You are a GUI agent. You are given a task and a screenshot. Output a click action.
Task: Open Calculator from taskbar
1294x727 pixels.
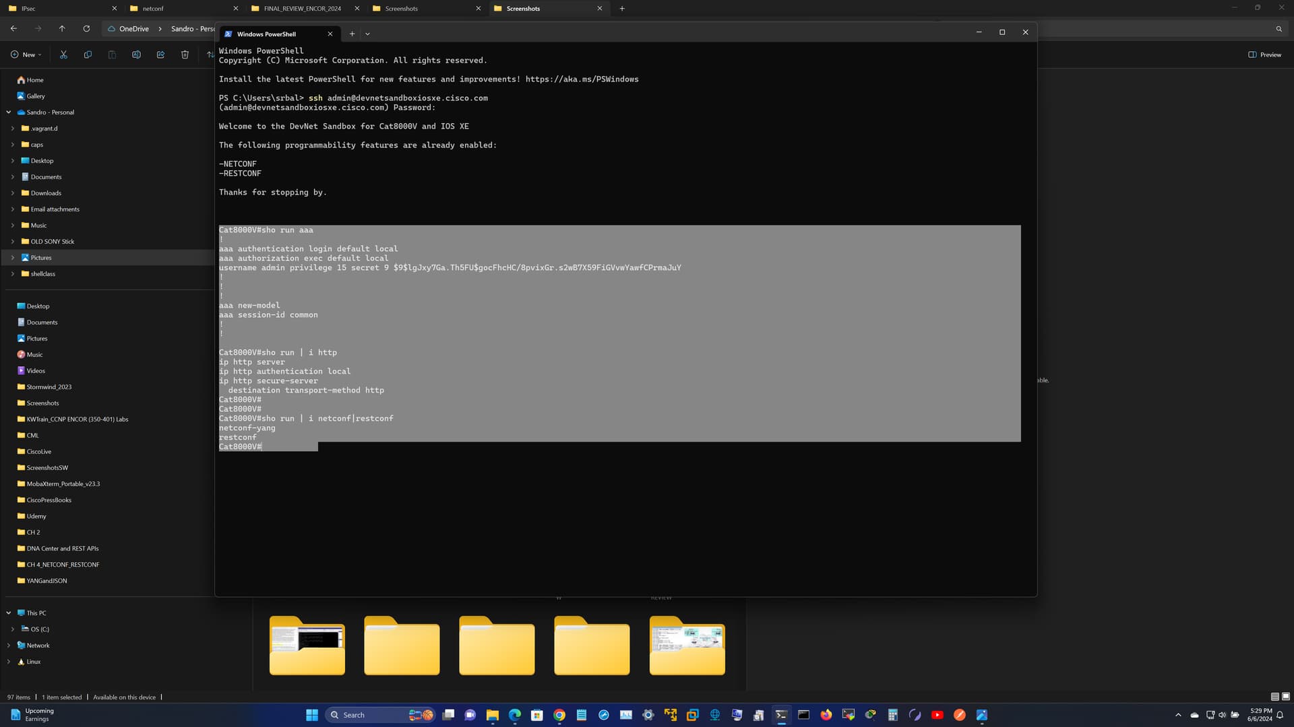click(x=893, y=715)
